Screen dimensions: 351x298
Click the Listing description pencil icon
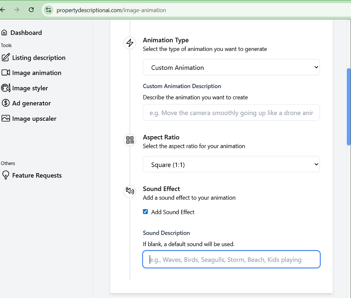[x=6, y=58]
